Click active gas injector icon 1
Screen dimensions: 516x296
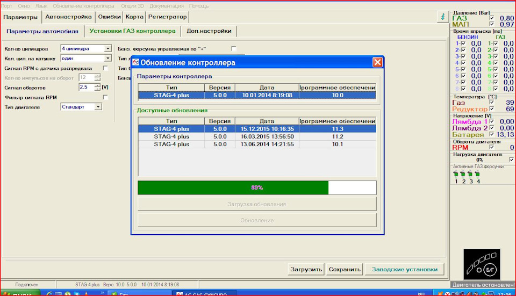click(456, 174)
